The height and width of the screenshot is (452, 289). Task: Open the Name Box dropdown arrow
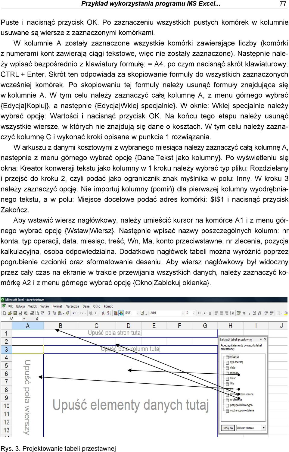tap(24, 319)
